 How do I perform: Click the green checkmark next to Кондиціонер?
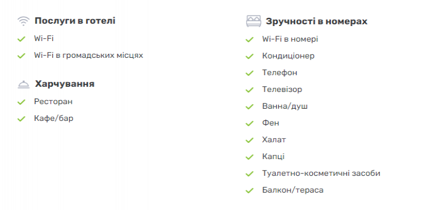click(250, 57)
